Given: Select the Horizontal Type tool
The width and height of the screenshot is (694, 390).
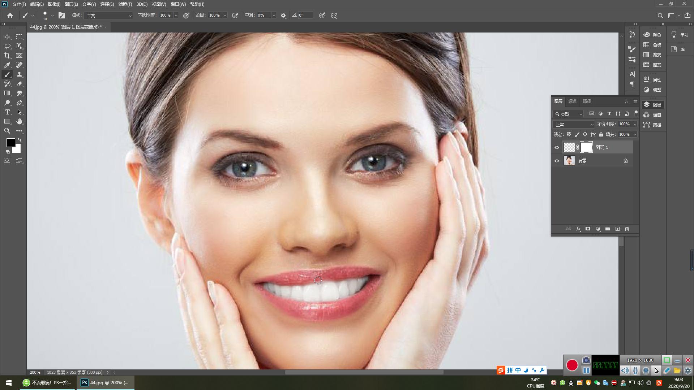Looking at the screenshot, I should point(7,112).
